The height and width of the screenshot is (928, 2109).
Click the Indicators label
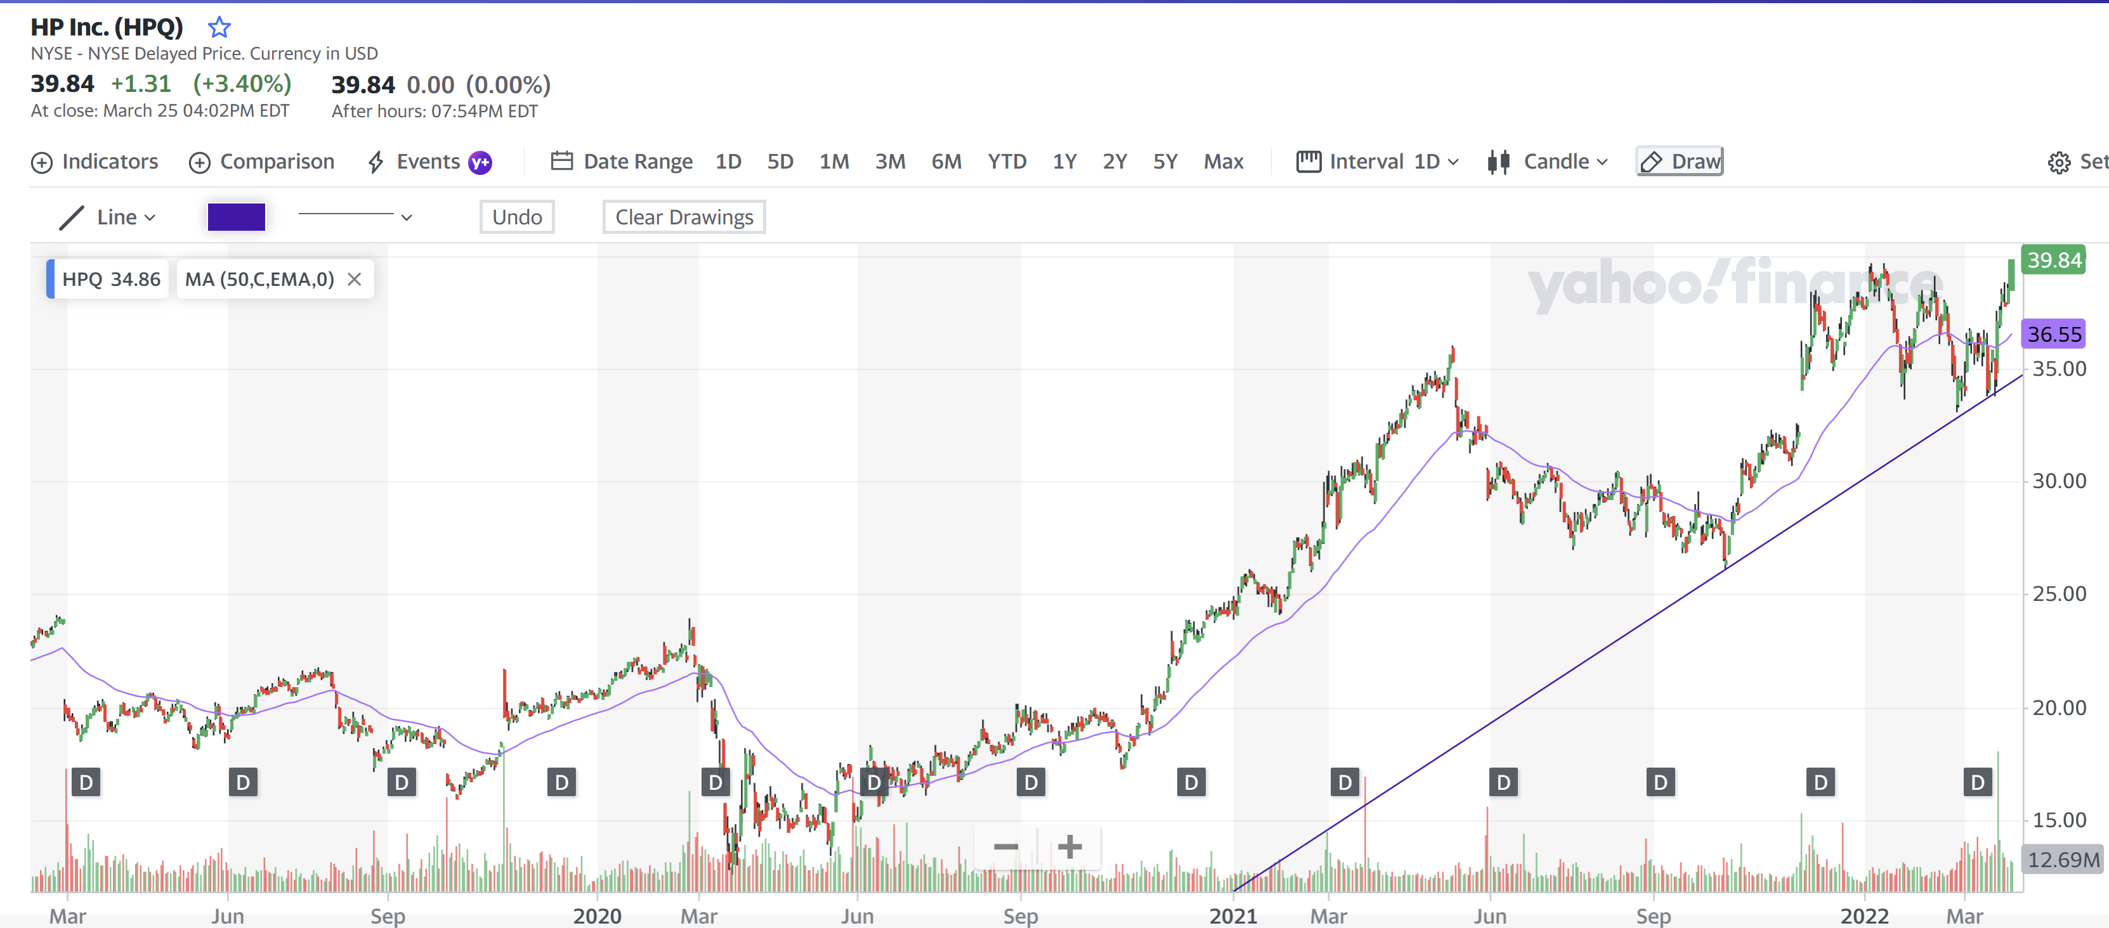point(110,162)
